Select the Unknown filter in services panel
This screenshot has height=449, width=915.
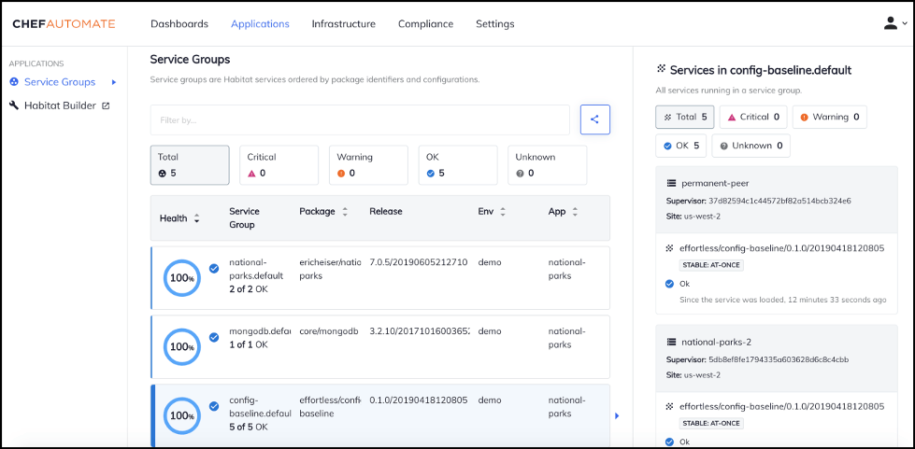(x=751, y=146)
